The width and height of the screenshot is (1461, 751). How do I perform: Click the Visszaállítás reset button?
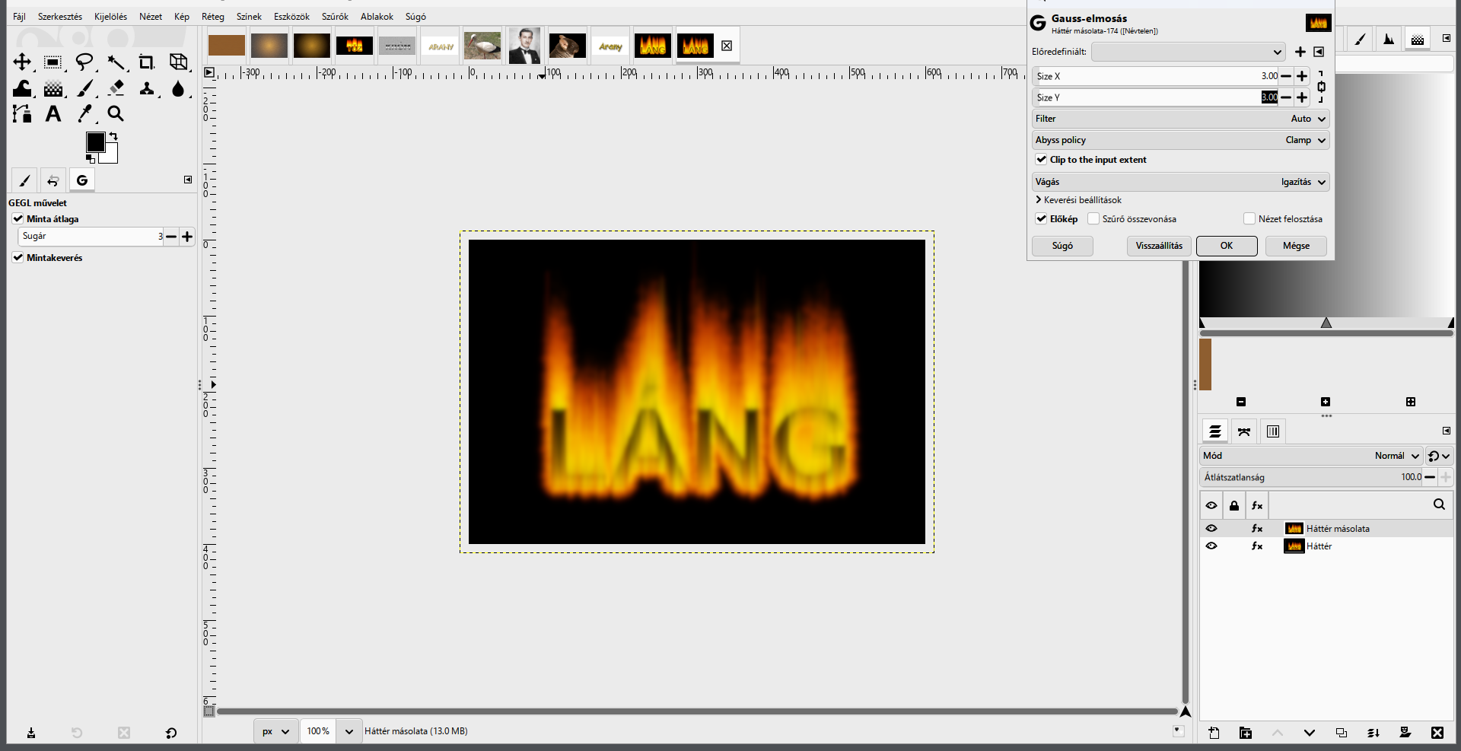[1159, 246]
